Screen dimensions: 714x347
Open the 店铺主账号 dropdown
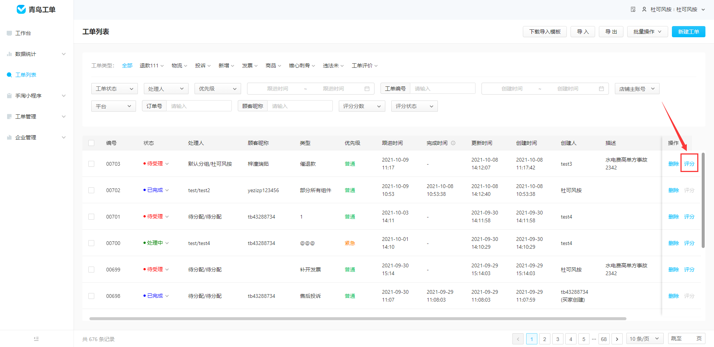(637, 89)
